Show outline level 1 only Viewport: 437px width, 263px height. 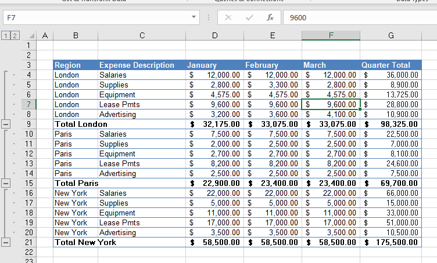click(5, 36)
